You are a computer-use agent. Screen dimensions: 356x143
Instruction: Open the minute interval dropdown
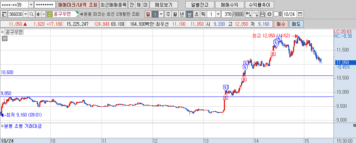tap(218, 14)
